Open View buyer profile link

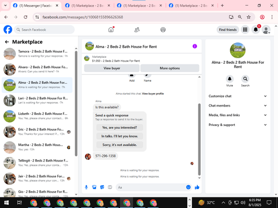tap(153, 94)
